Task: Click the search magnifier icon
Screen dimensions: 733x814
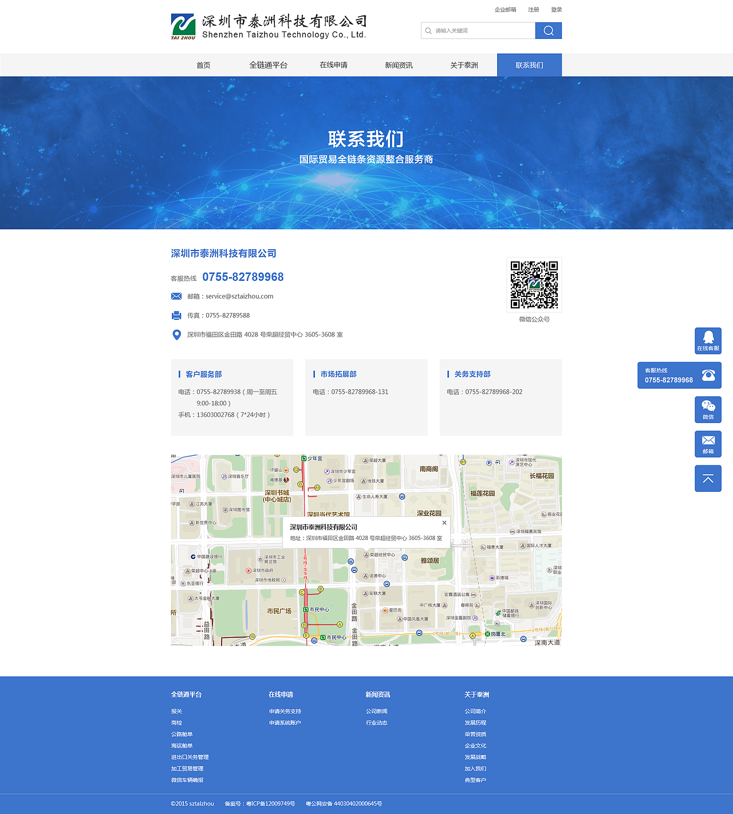Action: click(x=548, y=30)
